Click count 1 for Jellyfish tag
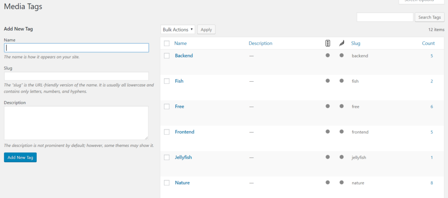 (432, 157)
